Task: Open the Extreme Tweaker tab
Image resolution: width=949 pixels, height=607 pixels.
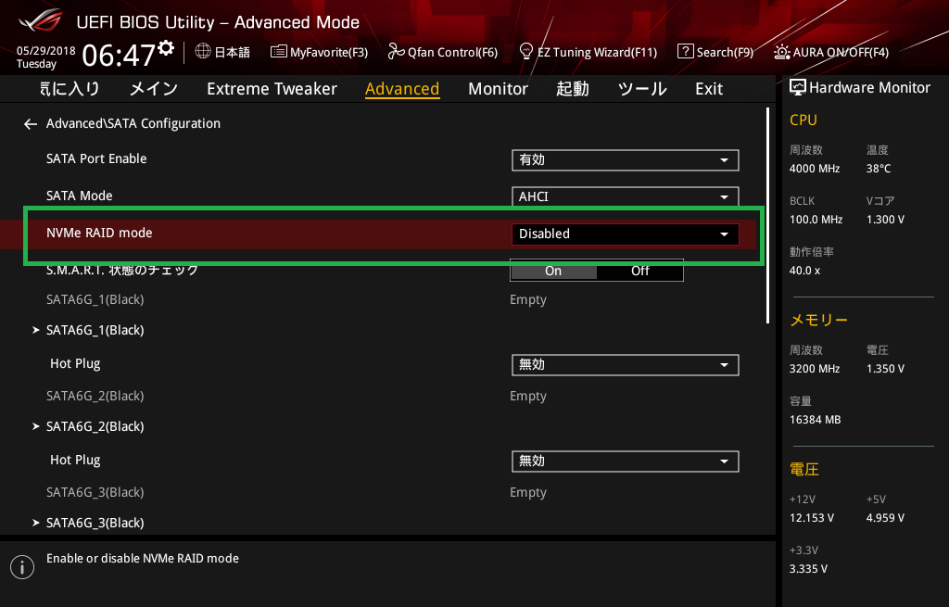Action: (x=272, y=89)
